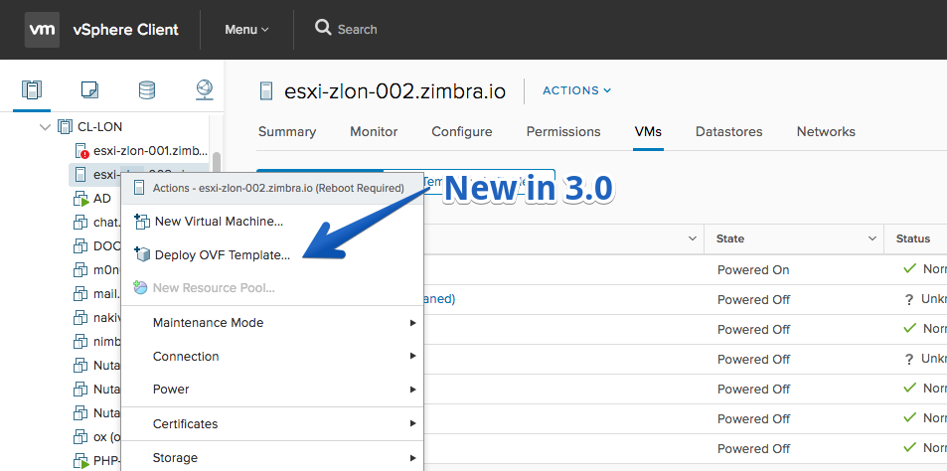Click the Deploy OVF Template icon
This screenshot has height=471, width=947.
point(141,254)
